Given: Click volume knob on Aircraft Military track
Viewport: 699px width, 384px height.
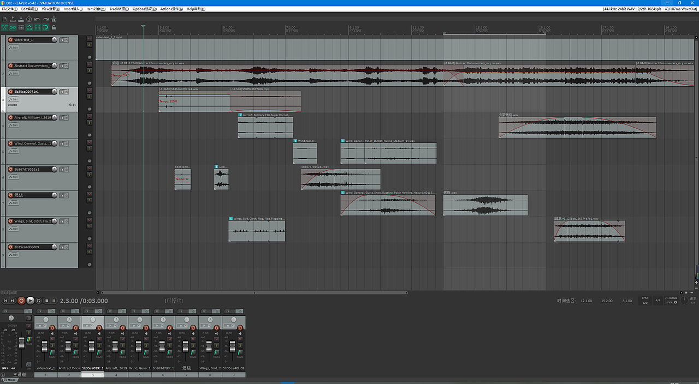Looking at the screenshot, I should (54, 118).
